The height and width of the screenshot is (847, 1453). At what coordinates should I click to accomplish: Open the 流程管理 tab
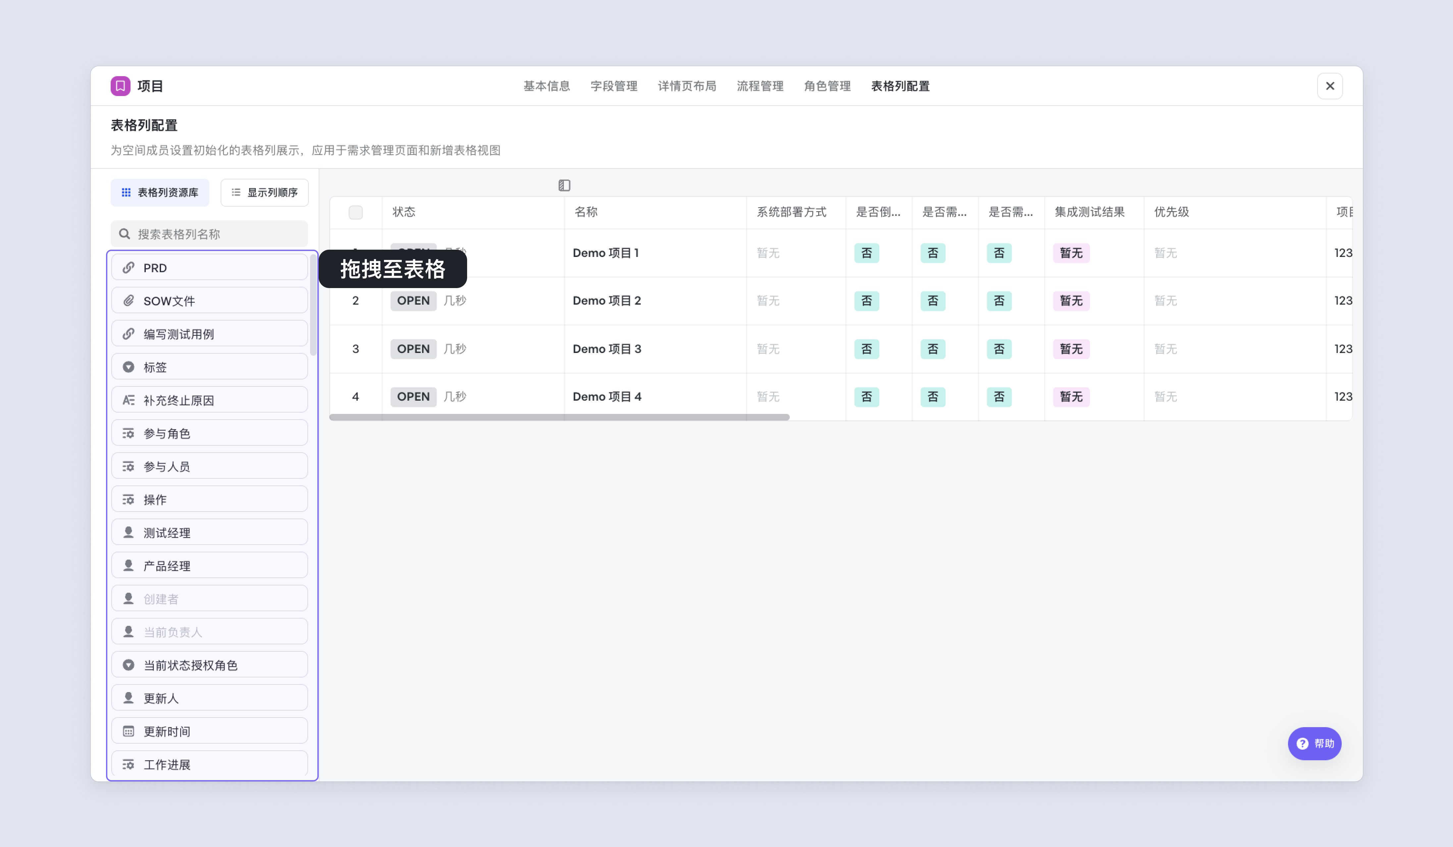(760, 86)
